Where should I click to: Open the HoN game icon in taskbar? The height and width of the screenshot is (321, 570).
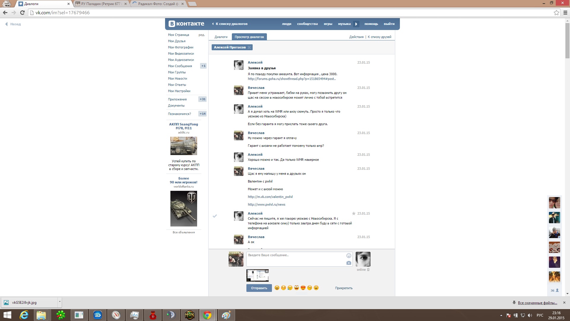coord(189,315)
